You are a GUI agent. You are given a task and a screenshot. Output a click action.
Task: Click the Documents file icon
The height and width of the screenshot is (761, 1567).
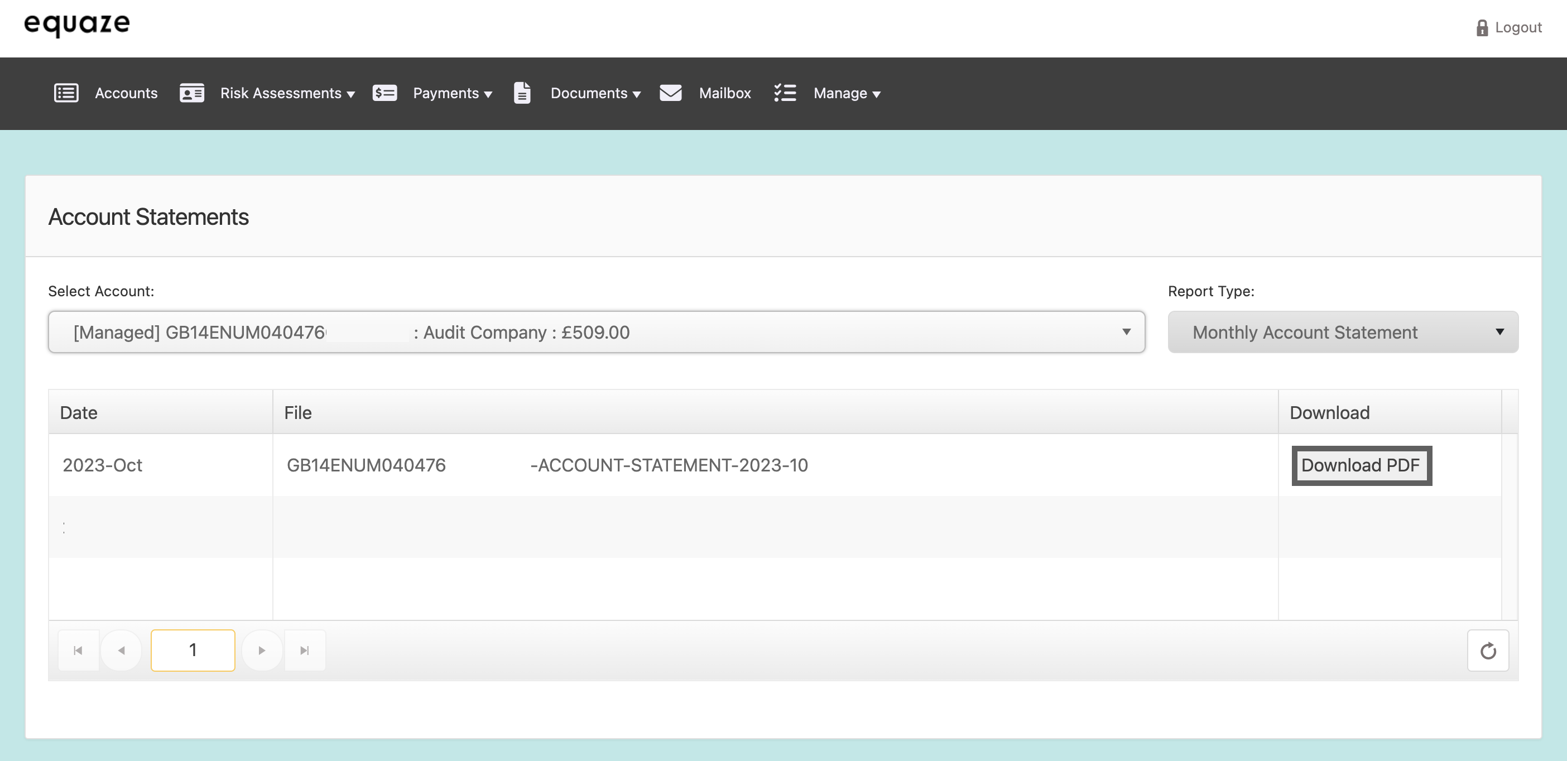point(522,93)
